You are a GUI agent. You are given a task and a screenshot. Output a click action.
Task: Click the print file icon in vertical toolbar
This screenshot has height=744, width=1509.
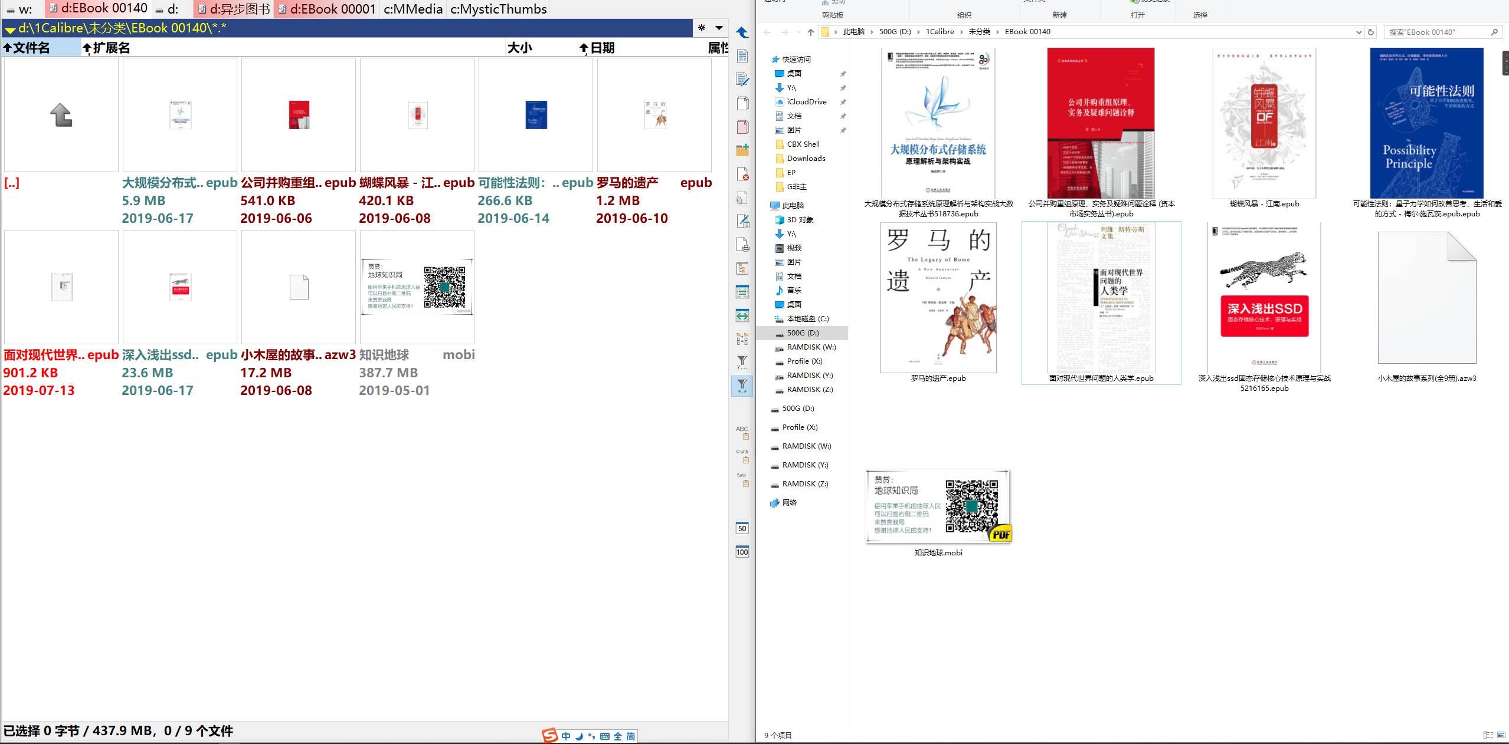coord(742,245)
